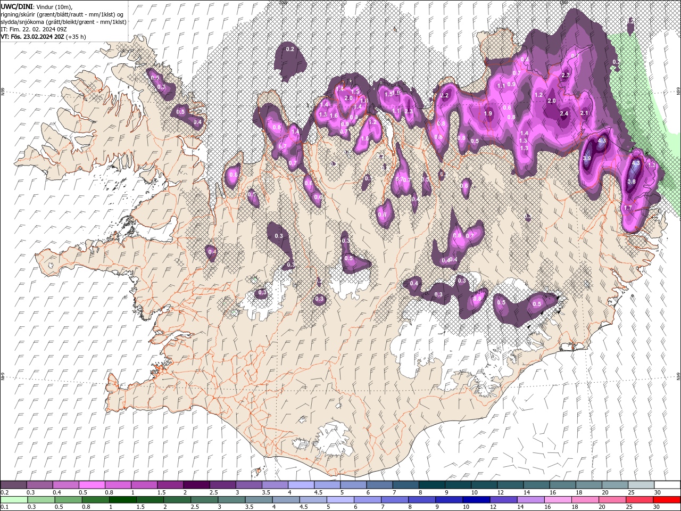This screenshot has height=511, width=681.
Task: Click the "VT: Fös. 23.02.2024 20Z (+35 h)" line
Action: [44, 37]
